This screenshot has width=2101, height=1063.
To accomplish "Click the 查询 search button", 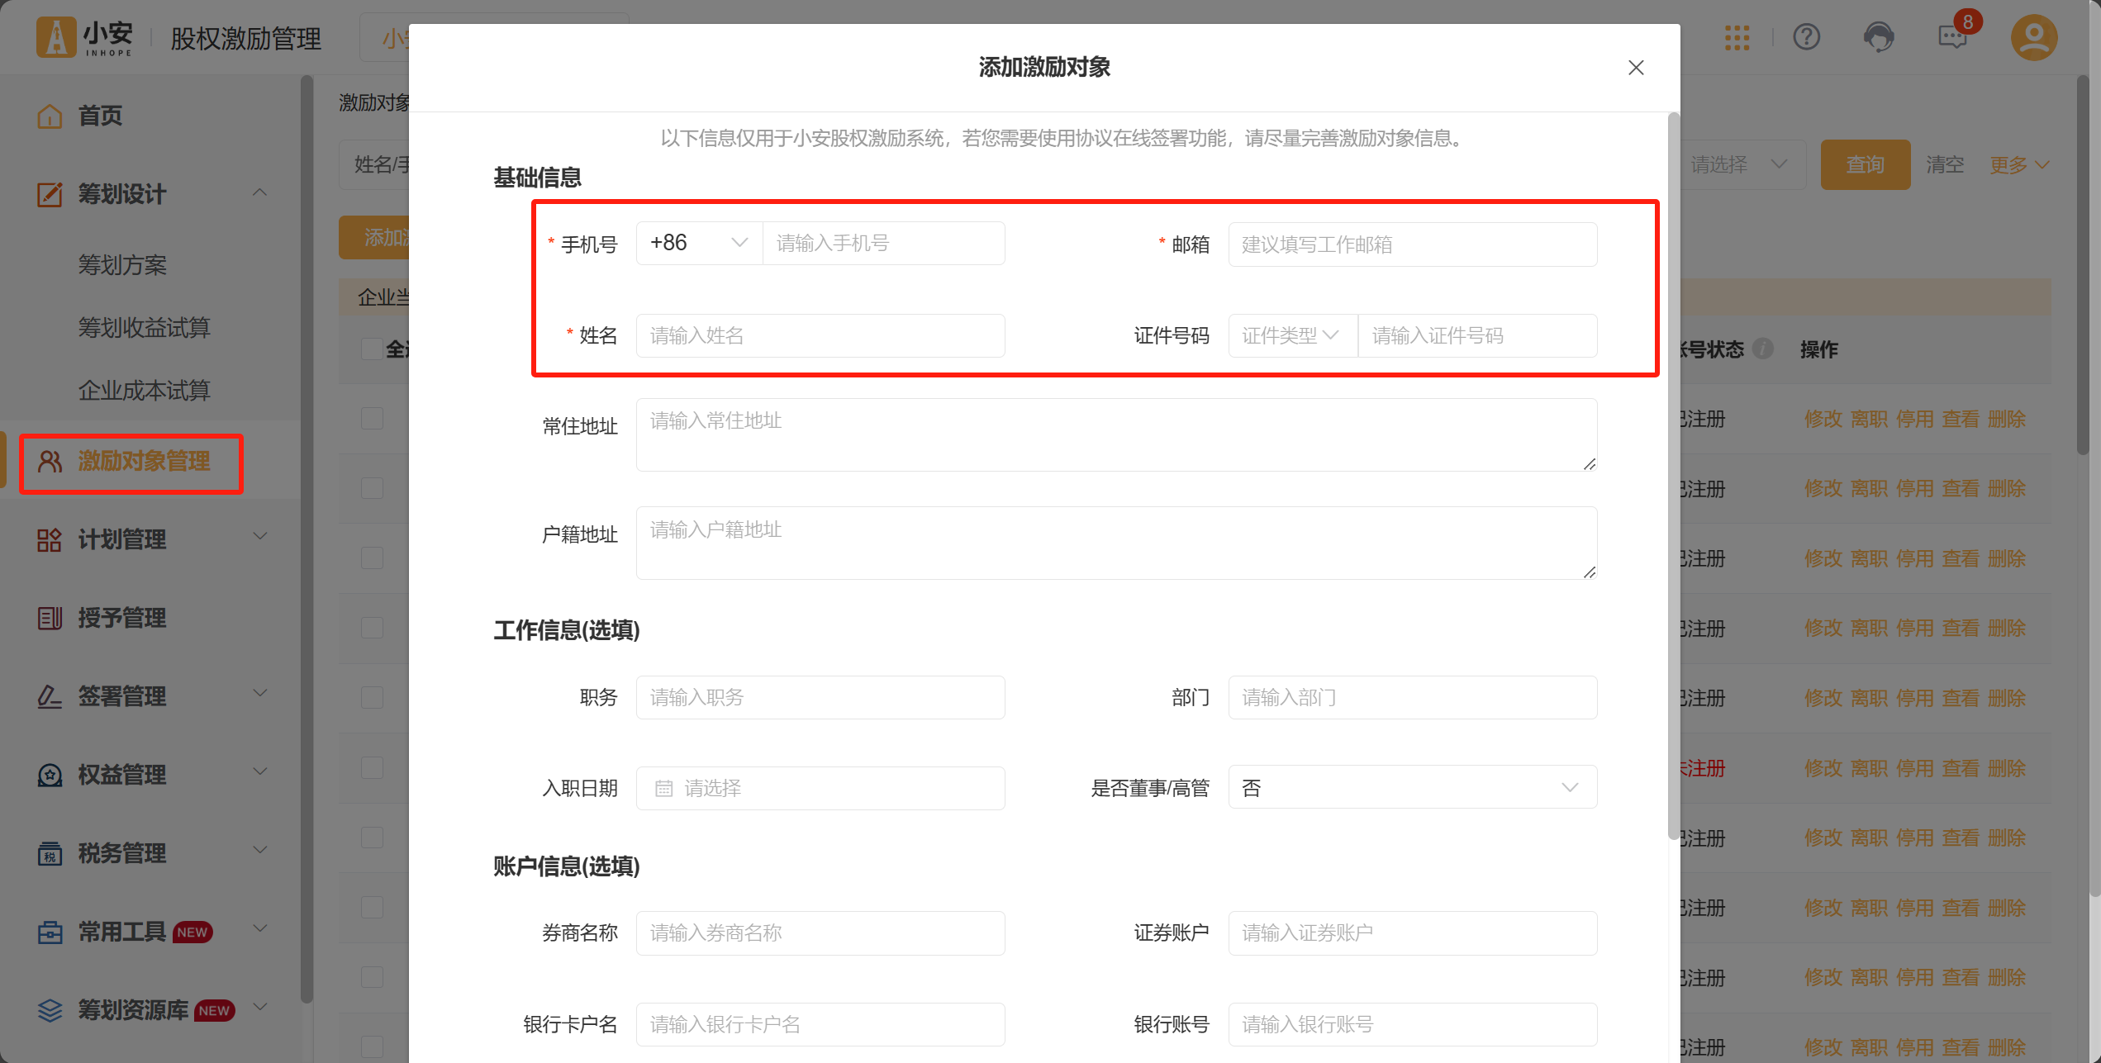I will click(x=1866, y=164).
